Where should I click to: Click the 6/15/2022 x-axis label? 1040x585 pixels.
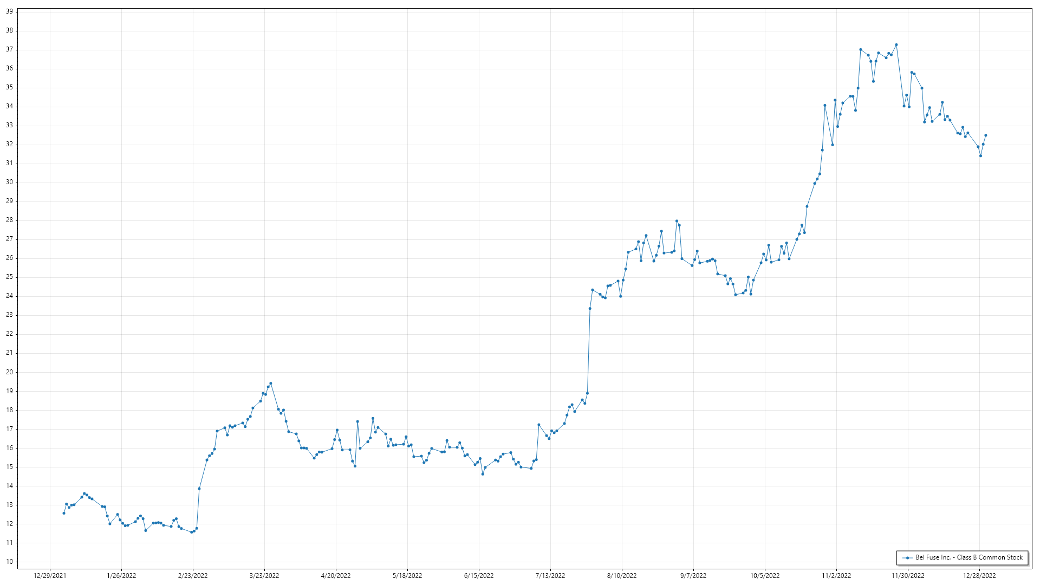[479, 576]
